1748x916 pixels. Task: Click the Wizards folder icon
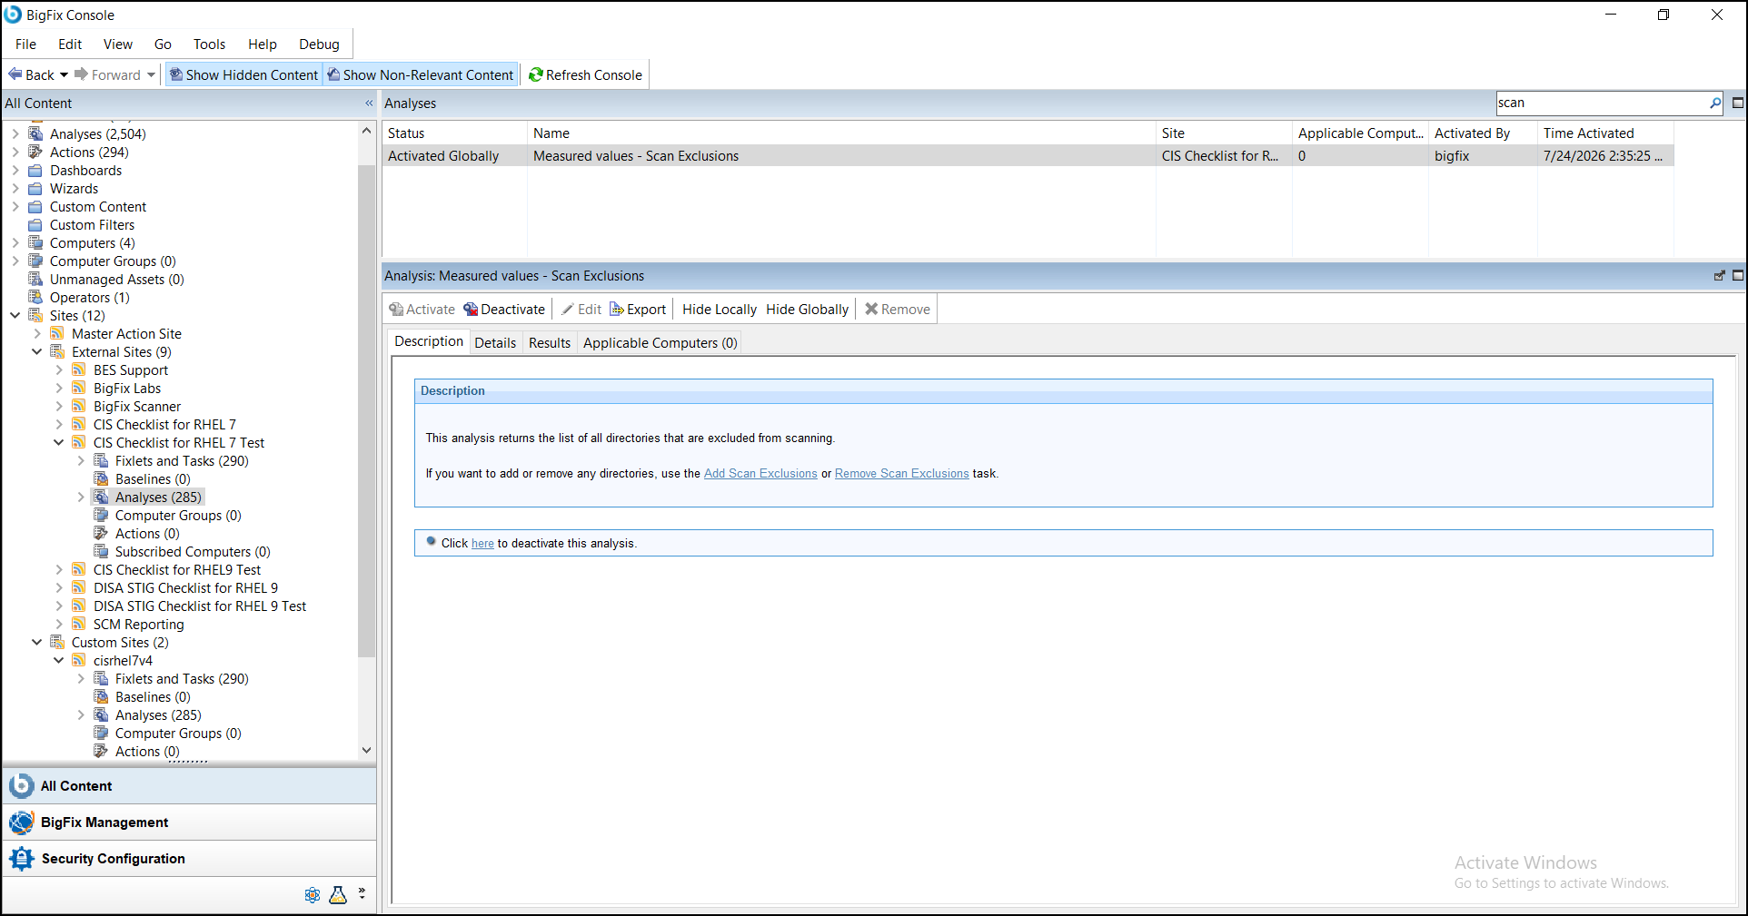pyautogui.click(x=35, y=189)
